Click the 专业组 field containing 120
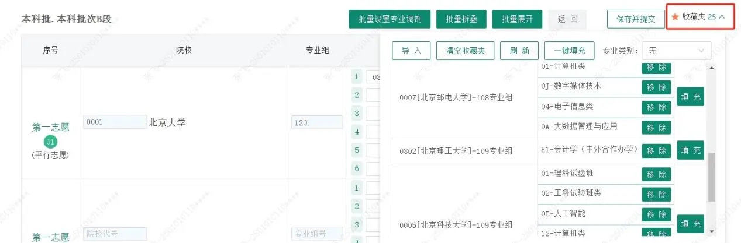The width and height of the screenshot is (741, 243). coord(316,122)
